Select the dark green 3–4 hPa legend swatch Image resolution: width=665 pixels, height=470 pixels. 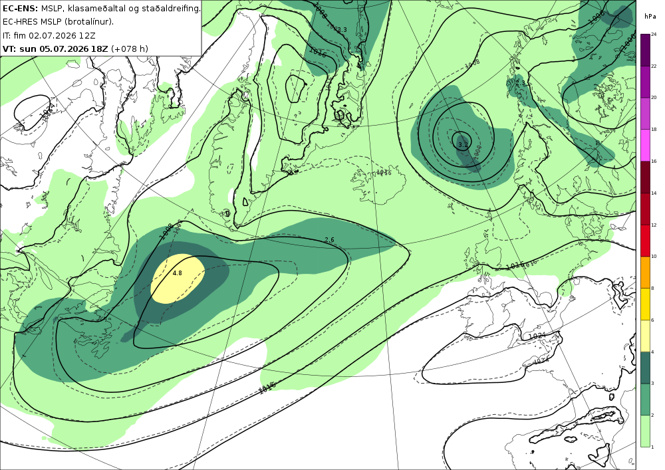[645, 367]
